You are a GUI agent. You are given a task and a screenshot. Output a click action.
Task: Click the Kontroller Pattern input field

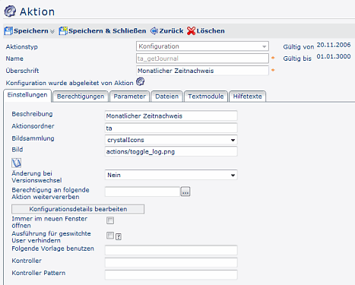171,274
